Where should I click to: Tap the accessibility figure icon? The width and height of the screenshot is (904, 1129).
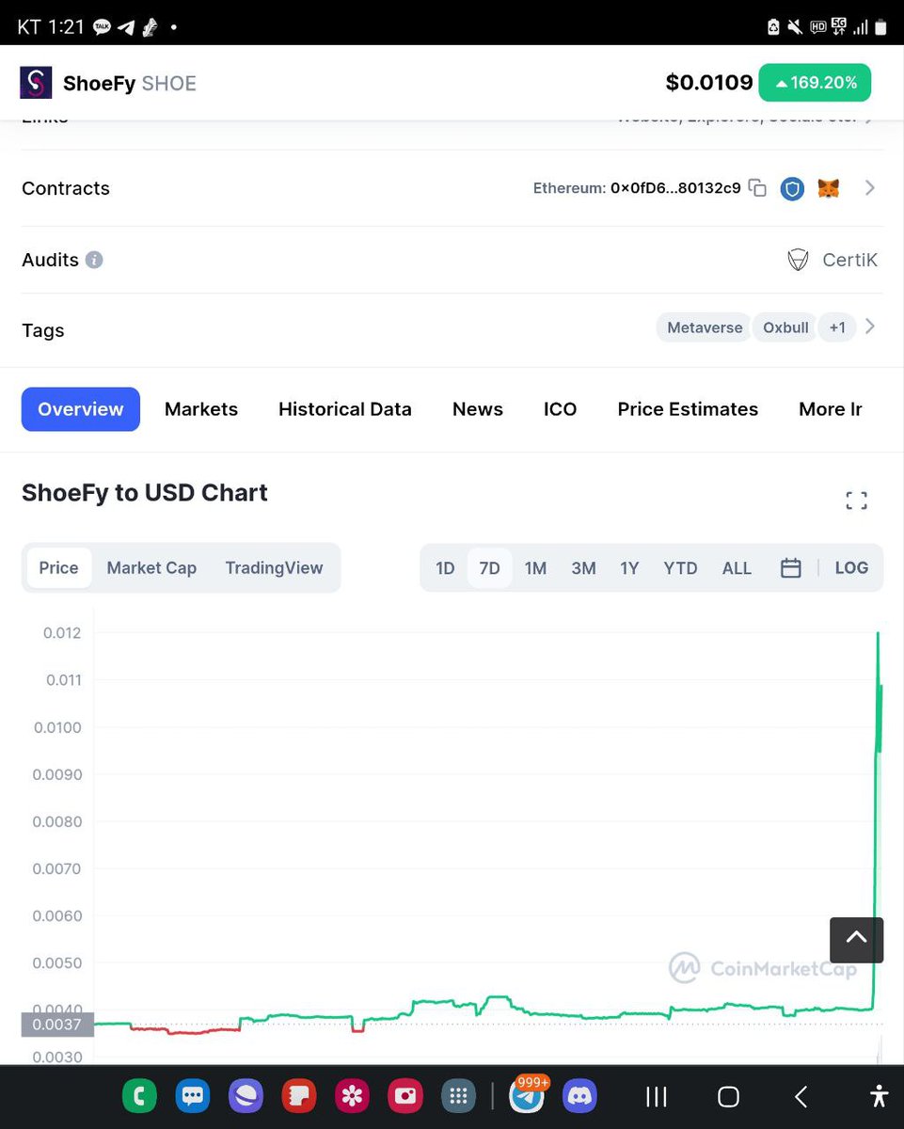point(879,1096)
